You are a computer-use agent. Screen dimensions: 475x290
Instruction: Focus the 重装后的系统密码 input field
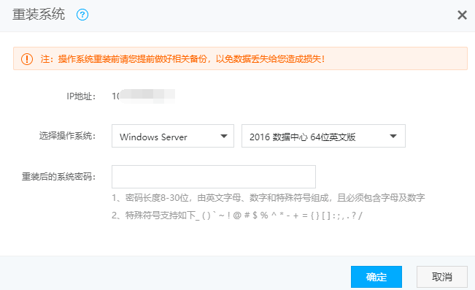pyautogui.click(x=214, y=177)
